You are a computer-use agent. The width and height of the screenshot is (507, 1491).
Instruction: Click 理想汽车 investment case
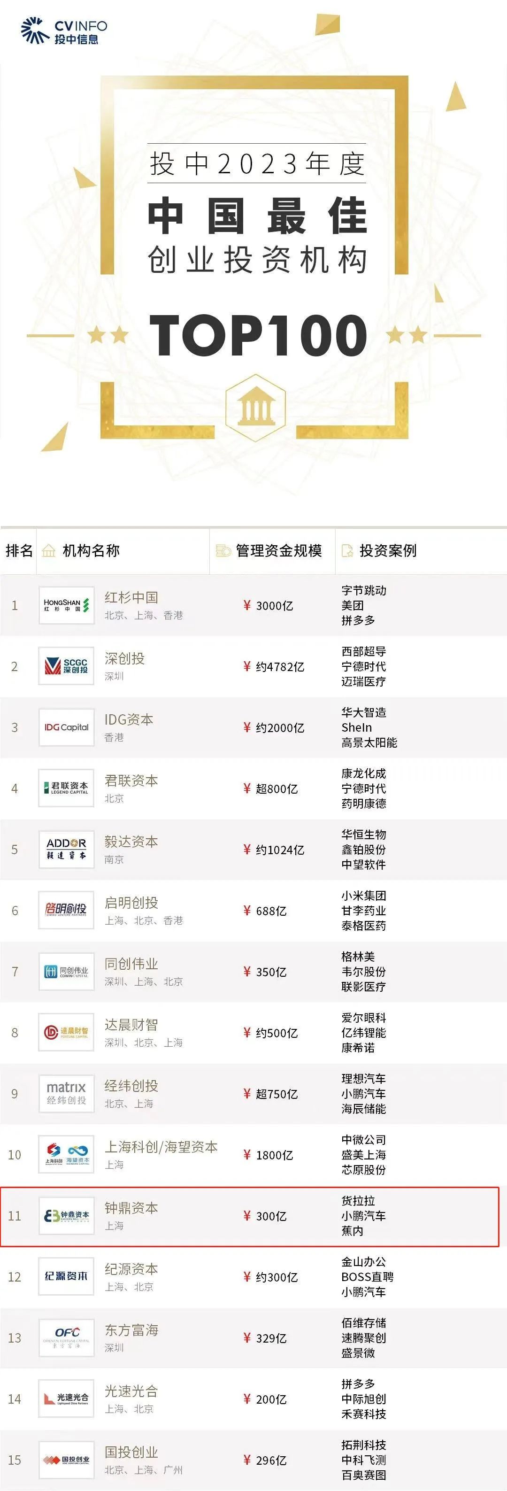click(x=363, y=1079)
